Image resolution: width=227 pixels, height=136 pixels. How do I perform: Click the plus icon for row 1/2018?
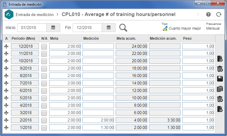point(6,128)
